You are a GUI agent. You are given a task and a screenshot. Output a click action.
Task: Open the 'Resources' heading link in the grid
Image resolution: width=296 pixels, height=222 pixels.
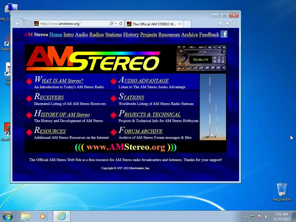pyautogui.click(x=50, y=130)
